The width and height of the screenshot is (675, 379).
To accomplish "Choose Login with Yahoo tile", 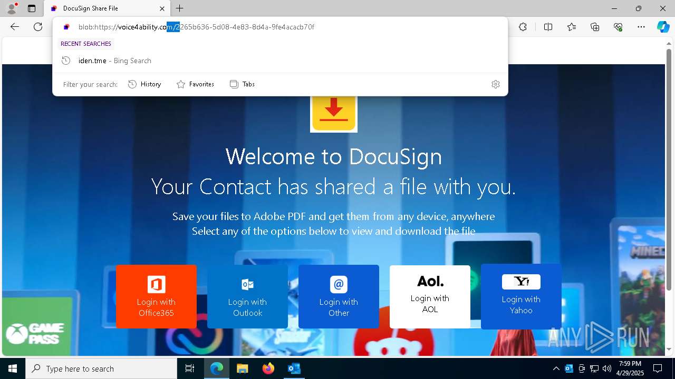I will 521,296.
